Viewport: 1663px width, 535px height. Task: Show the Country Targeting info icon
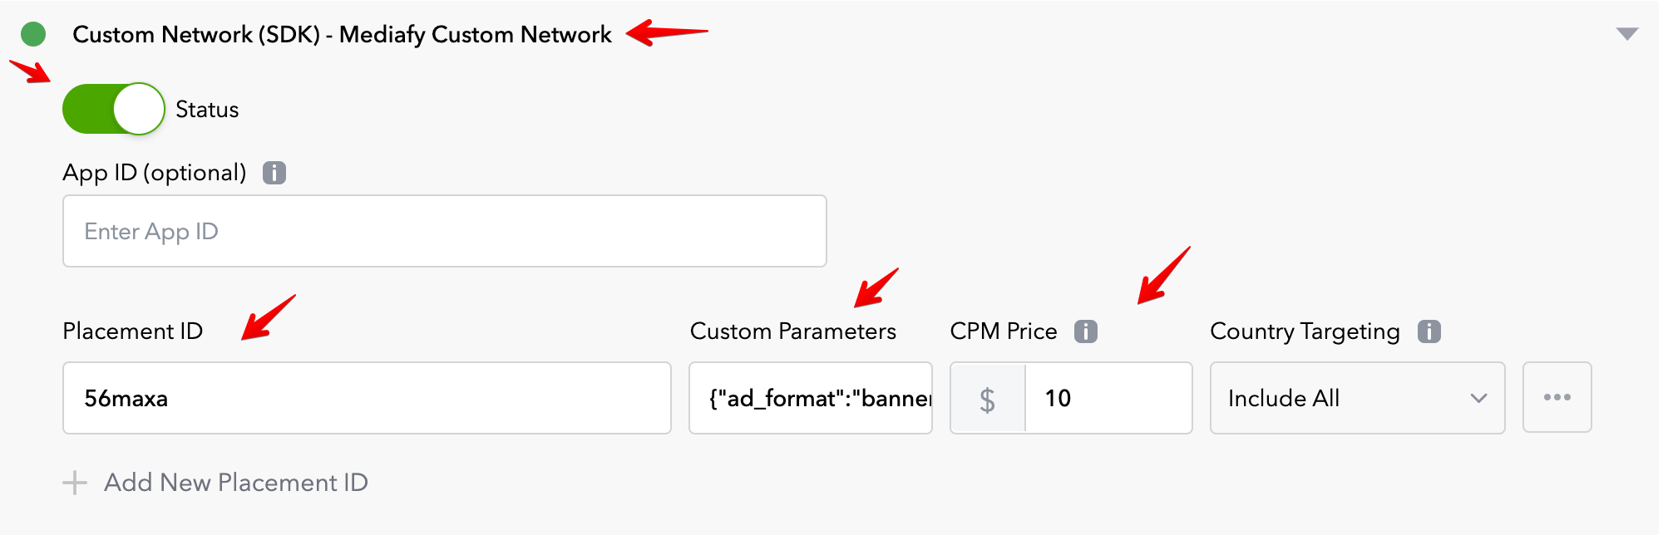(x=1429, y=331)
